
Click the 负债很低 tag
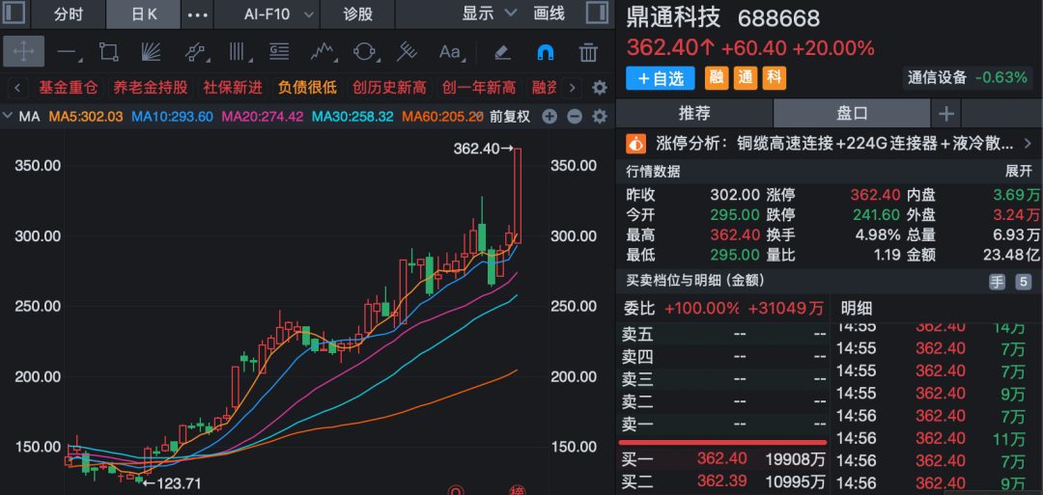(x=307, y=88)
